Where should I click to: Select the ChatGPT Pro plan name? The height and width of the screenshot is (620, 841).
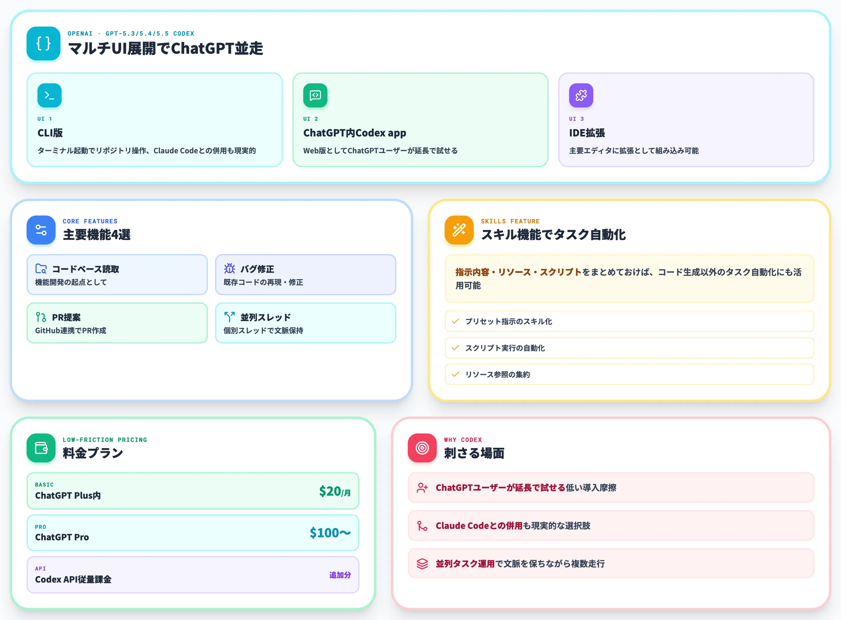point(62,537)
